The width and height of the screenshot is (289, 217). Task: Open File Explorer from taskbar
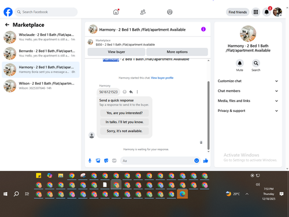(61, 175)
